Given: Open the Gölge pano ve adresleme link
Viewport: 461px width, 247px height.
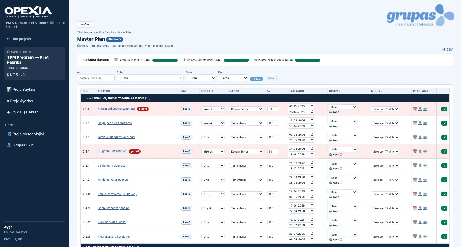Looking at the screenshot, I should (115, 123).
